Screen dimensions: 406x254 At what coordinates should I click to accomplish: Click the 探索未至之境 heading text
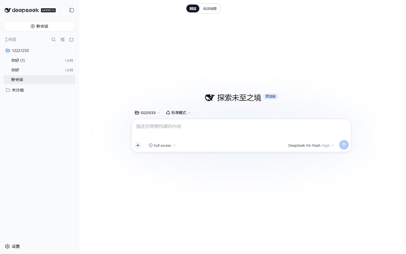click(239, 98)
